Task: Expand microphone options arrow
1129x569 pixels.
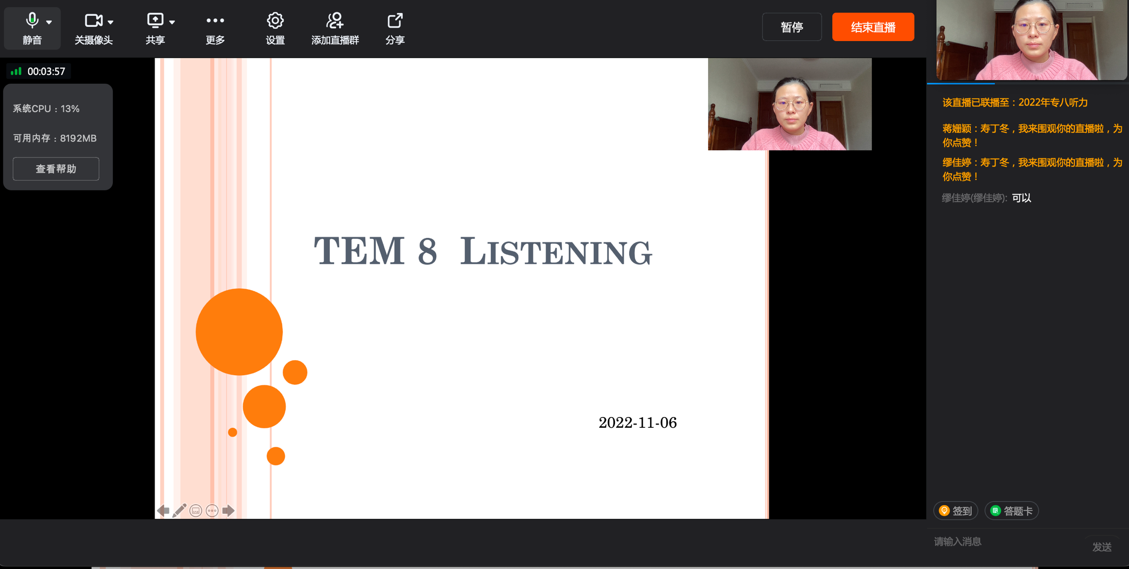Action: tap(49, 22)
